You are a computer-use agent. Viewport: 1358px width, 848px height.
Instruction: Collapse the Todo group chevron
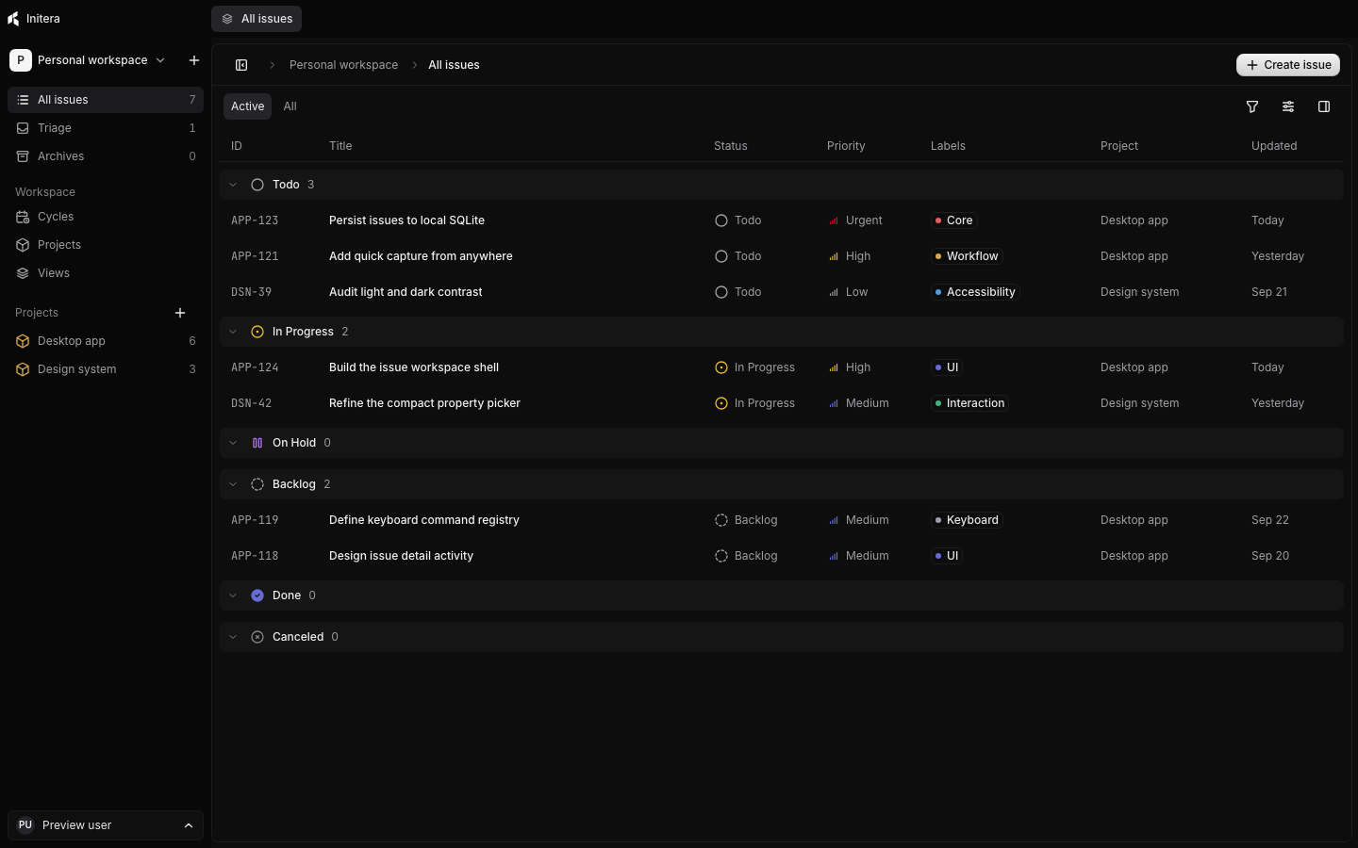tap(233, 185)
